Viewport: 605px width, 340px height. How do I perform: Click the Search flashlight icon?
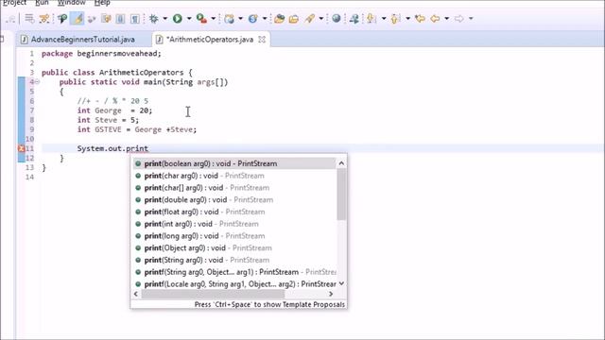click(309, 19)
